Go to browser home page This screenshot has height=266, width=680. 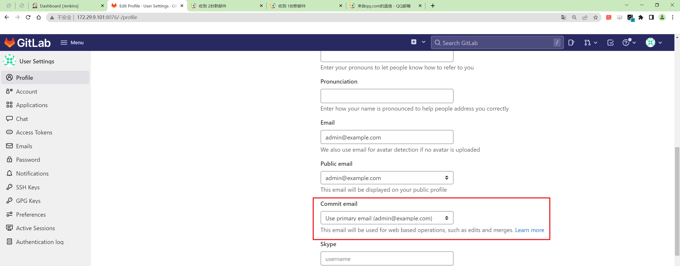click(39, 17)
